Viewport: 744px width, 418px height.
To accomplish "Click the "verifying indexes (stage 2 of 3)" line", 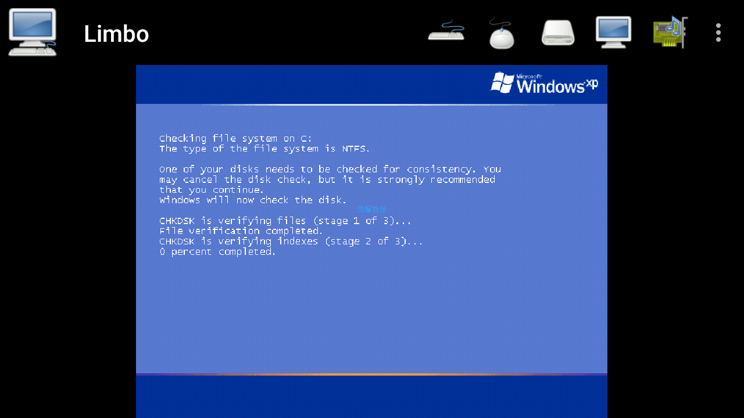I will click(291, 241).
